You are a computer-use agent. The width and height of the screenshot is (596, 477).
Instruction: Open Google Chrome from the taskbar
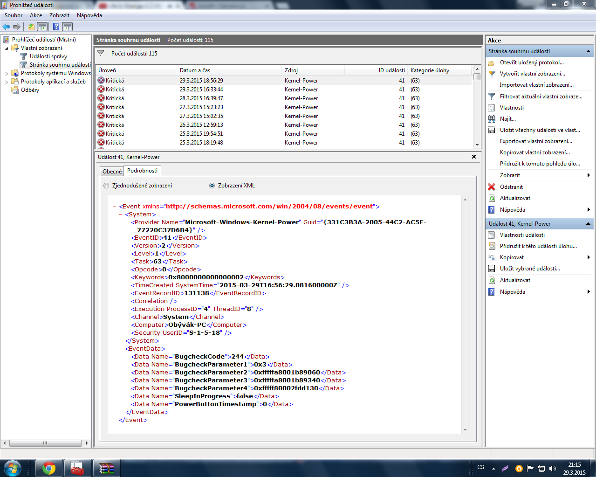point(48,468)
